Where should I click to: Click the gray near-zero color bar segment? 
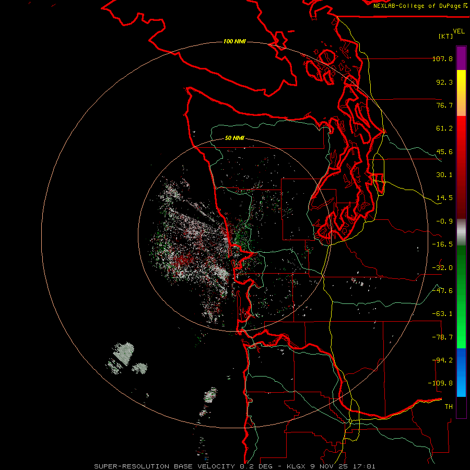(461, 232)
